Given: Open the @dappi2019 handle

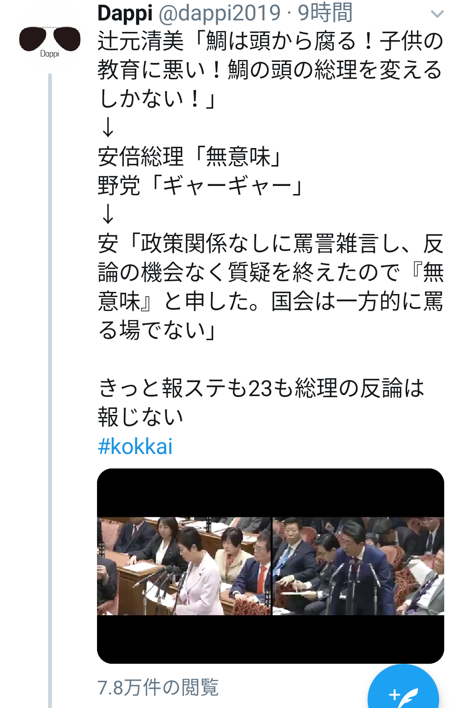Looking at the screenshot, I should pos(220,13).
